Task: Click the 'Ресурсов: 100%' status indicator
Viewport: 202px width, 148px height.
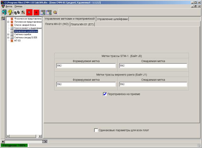Action: pos(14,145)
